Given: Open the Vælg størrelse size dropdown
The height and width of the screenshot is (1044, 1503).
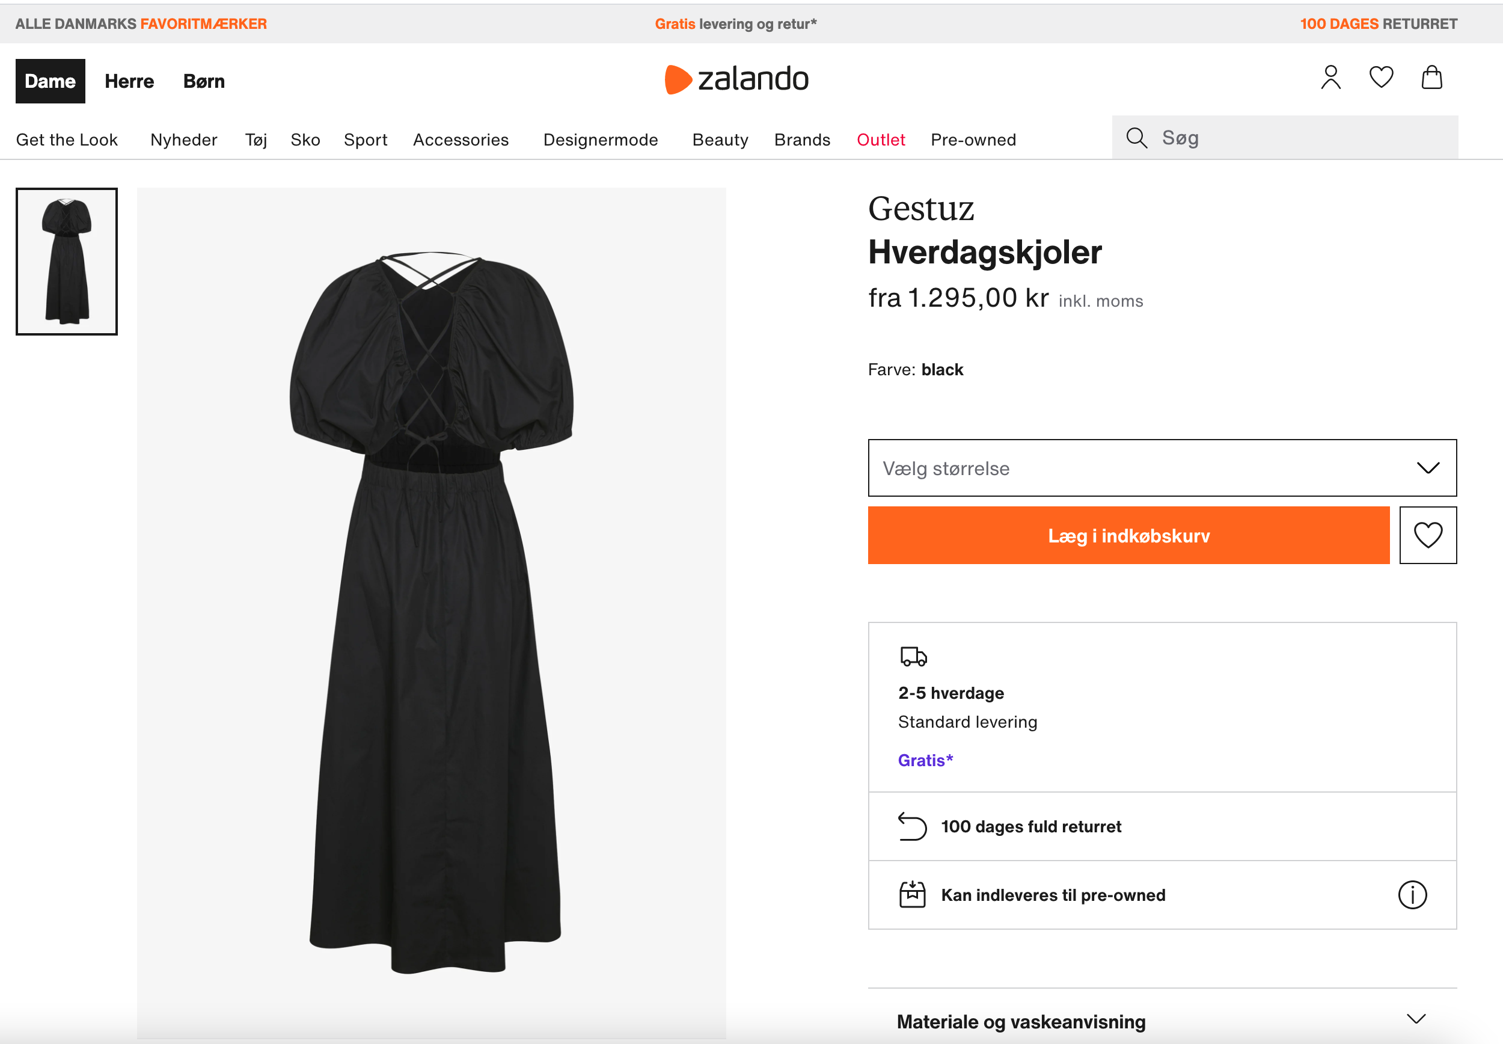Looking at the screenshot, I should coord(1162,468).
